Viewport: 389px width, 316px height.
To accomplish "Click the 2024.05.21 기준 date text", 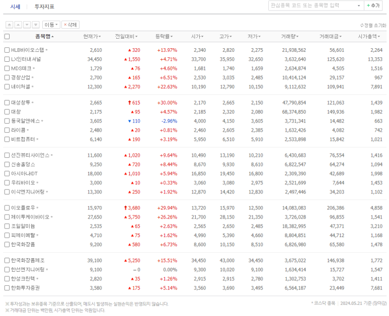I will [x=356, y=303].
